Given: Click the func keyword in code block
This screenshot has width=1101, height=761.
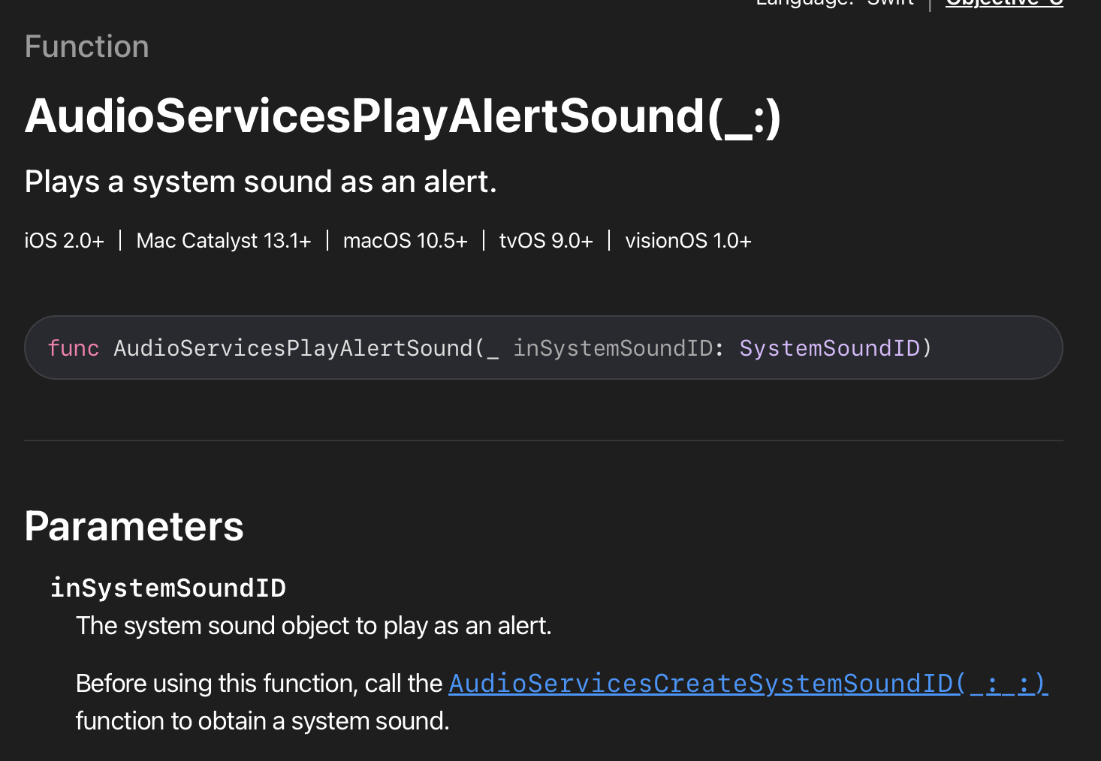Looking at the screenshot, I should 74,348.
